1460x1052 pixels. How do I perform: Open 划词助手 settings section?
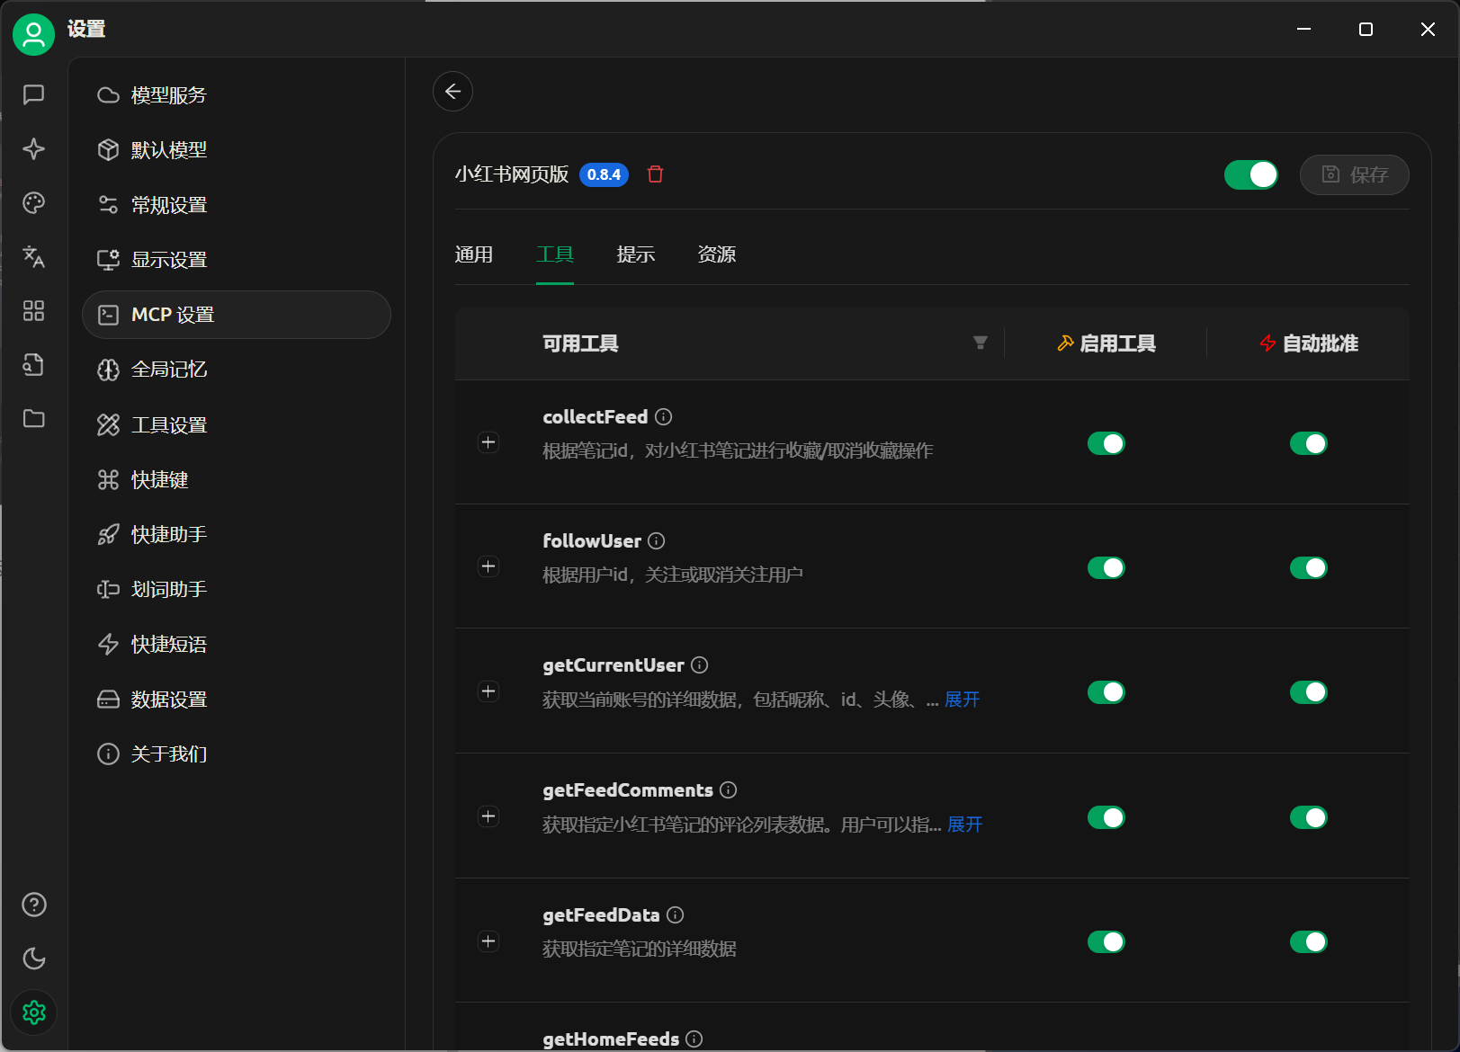[237, 589]
